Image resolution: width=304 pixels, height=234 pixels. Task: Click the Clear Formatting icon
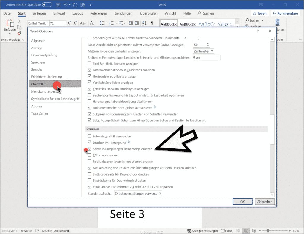pyautogui.click(x=92, y=23)
